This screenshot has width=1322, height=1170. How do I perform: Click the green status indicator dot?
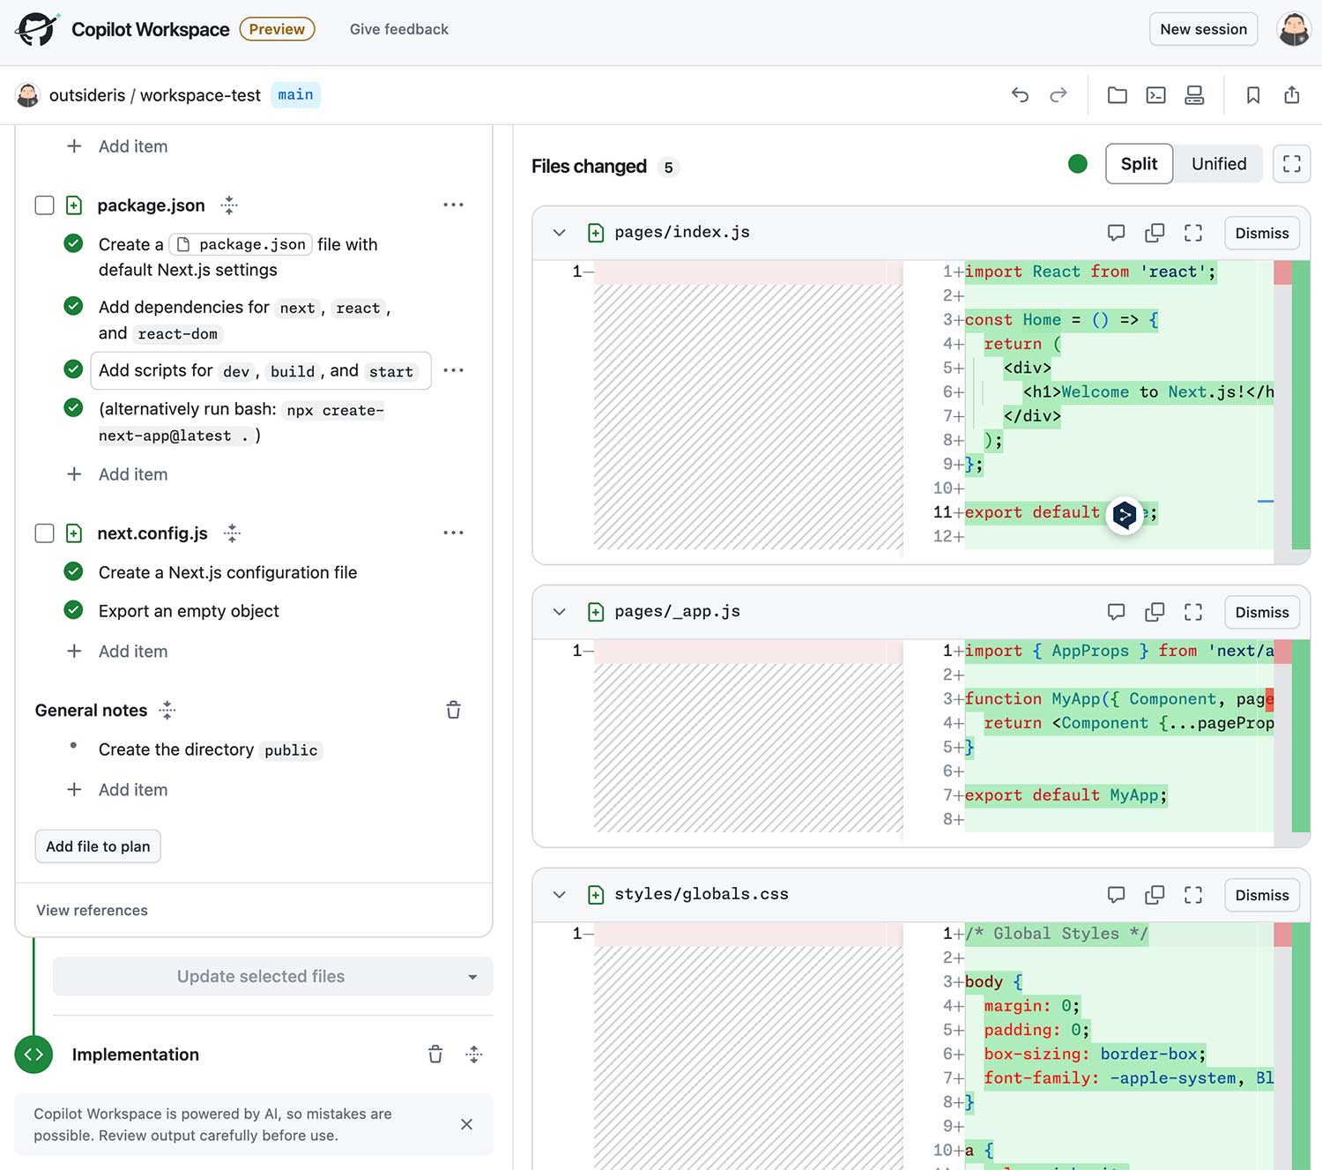point(1077,164)
